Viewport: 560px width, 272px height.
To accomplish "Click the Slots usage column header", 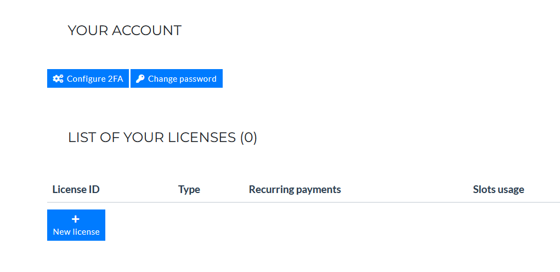I will pos(498,190).
